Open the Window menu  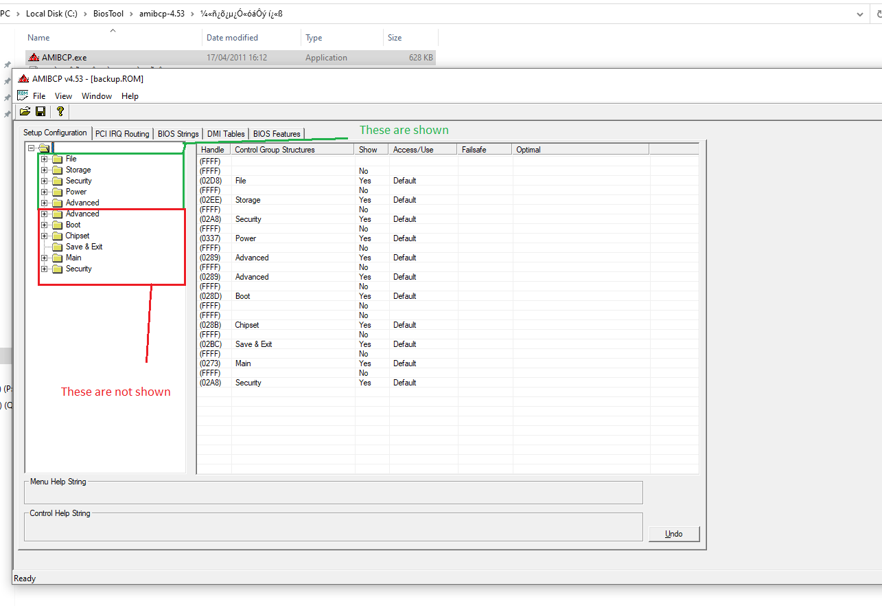[97, 96]
